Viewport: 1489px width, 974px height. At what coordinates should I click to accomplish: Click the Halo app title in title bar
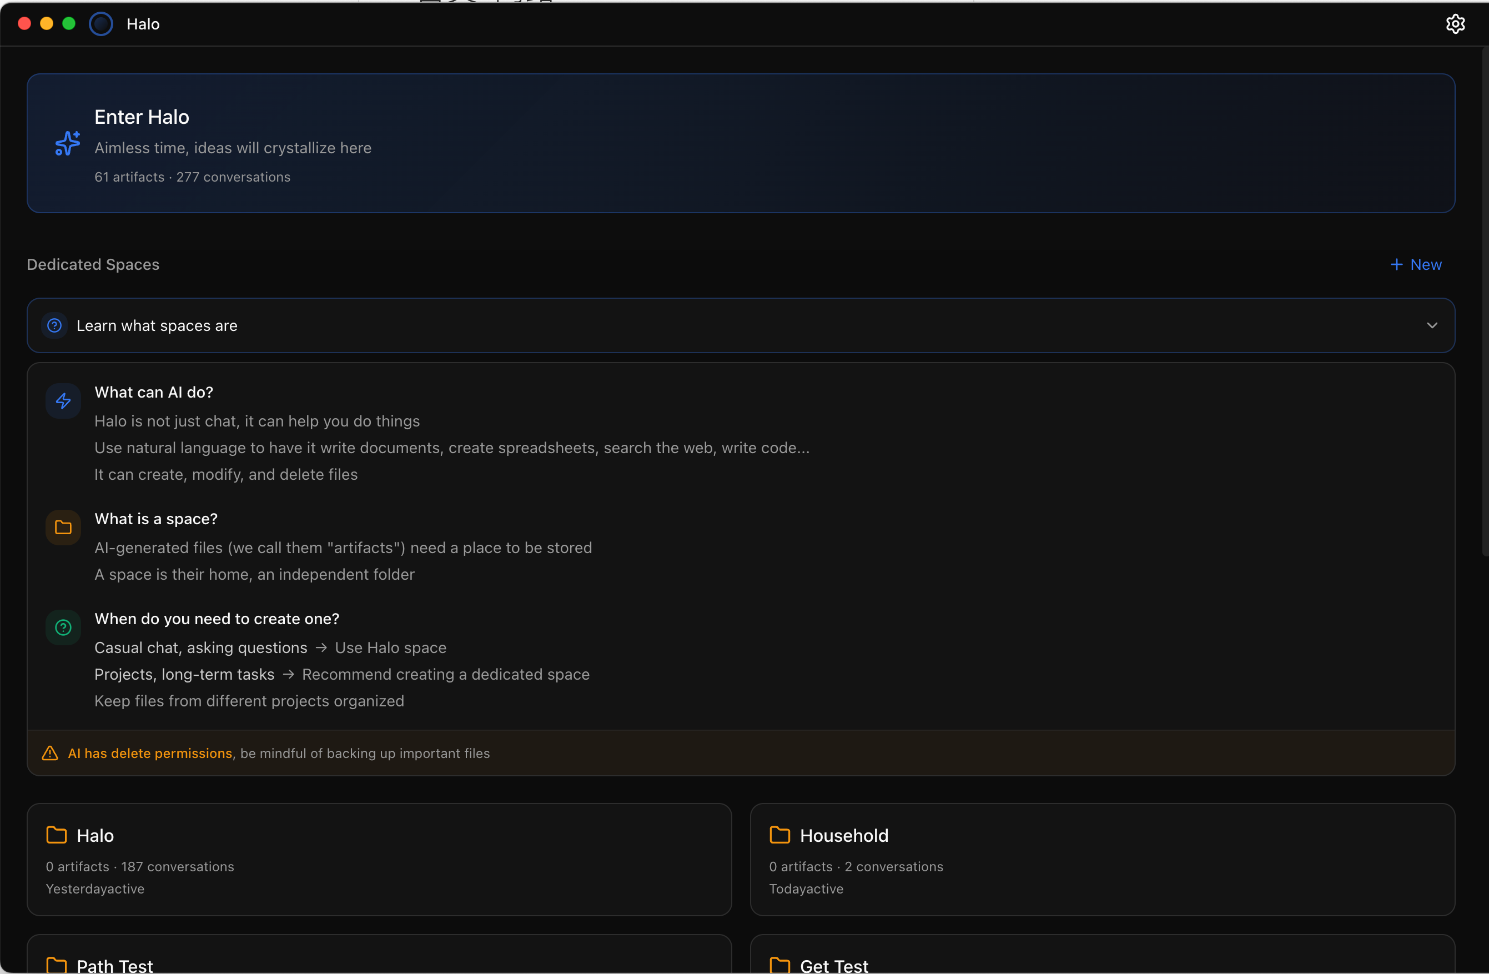[143, 24]
